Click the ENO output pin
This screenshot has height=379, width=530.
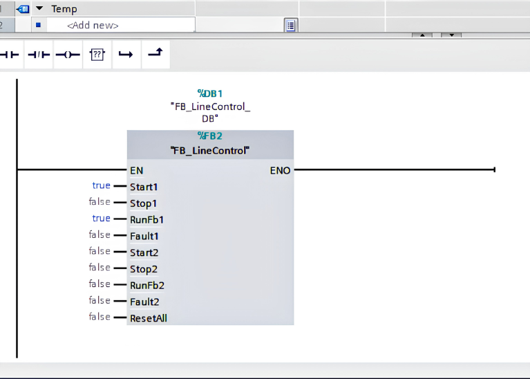click(281, 171)
